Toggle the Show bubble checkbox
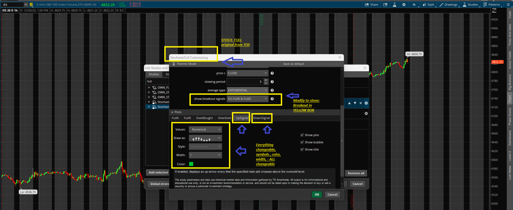Viewport: 513px width, 210px height. (302, 142)
